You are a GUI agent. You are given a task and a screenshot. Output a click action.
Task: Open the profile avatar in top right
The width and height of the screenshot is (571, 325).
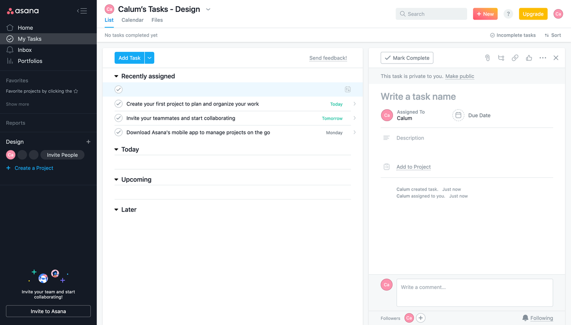(x=558, y=14)
